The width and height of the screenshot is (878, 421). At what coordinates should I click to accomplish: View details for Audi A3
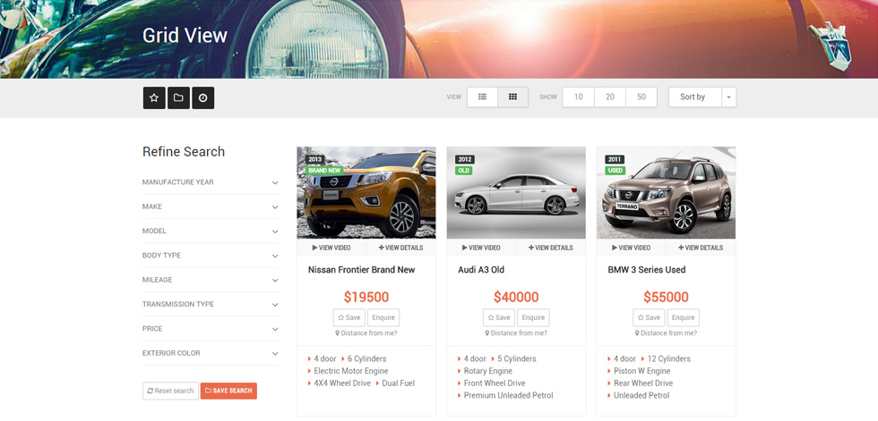[x=551, y=248]
